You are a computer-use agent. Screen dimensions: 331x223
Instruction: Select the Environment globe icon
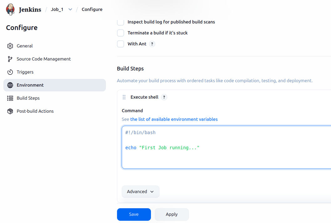[10, 85]
